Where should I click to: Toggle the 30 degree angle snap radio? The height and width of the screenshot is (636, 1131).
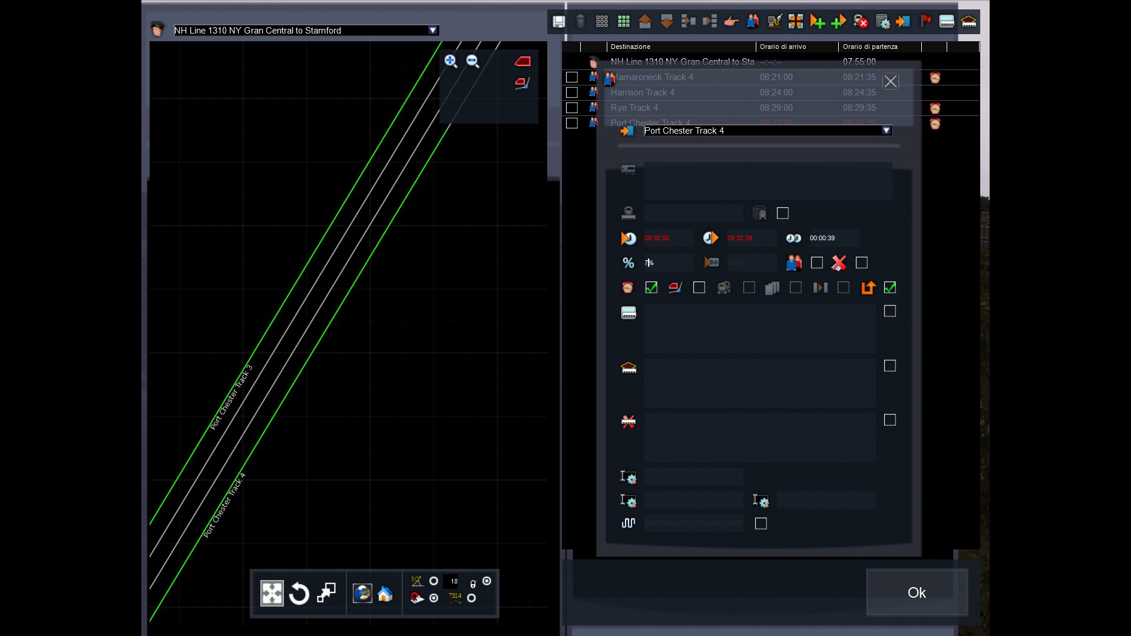pos(434,581)
